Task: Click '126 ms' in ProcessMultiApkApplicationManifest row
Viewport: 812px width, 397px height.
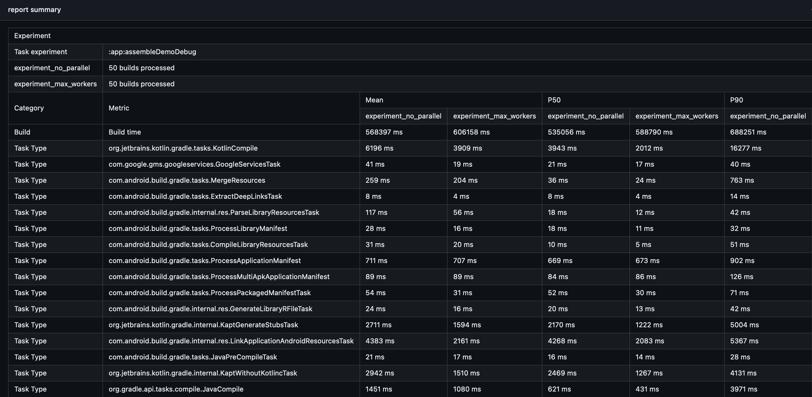Action: (742, 277)
